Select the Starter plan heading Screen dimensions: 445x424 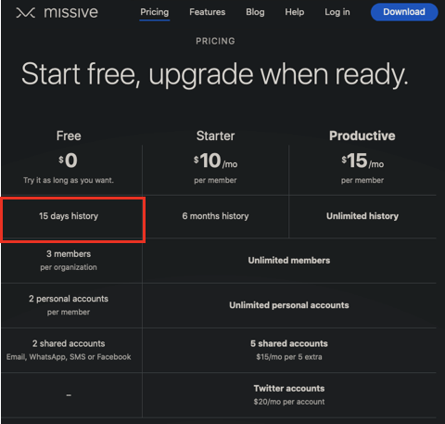(x=216, y=135)
